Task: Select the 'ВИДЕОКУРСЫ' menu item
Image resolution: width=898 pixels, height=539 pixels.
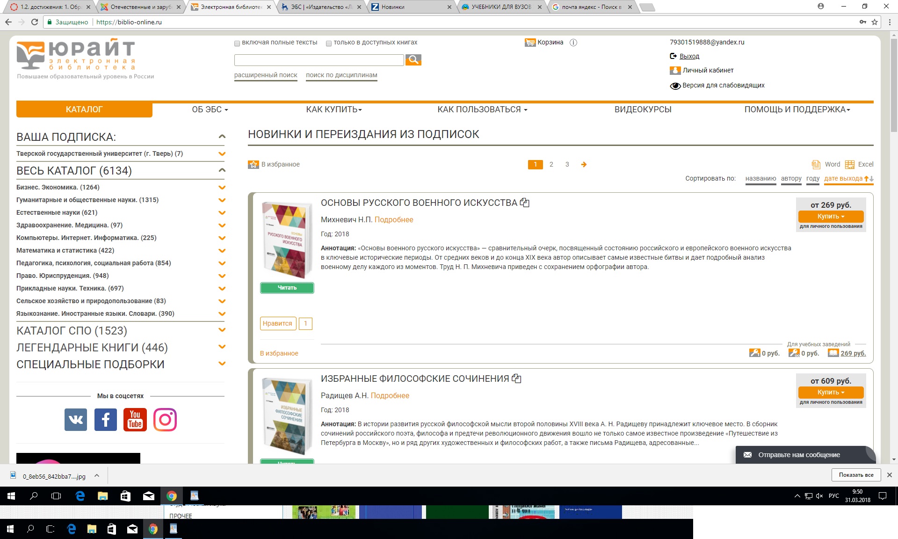Action: pos(643,109)
